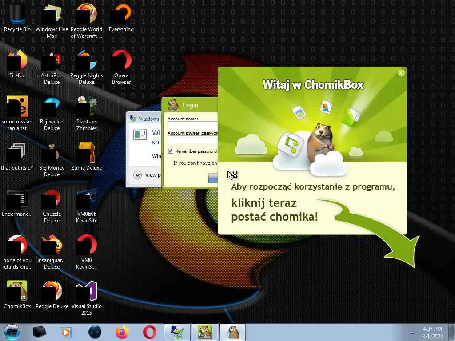Screen dimensions: 455x341
Task: Open Firefox from the taskbar
Action: pos(122,332)
